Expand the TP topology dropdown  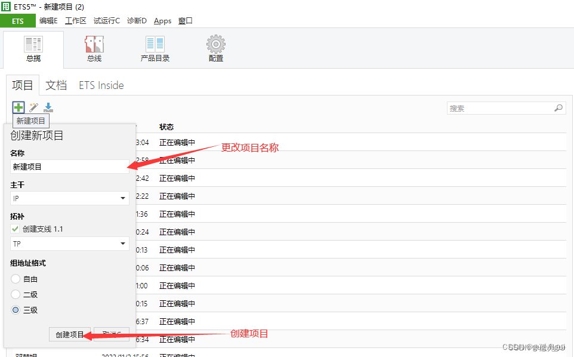tap(70, 244)
